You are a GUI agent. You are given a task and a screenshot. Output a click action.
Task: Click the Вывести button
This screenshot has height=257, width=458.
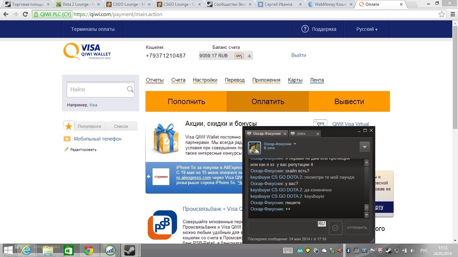click(x=349, y=101)
